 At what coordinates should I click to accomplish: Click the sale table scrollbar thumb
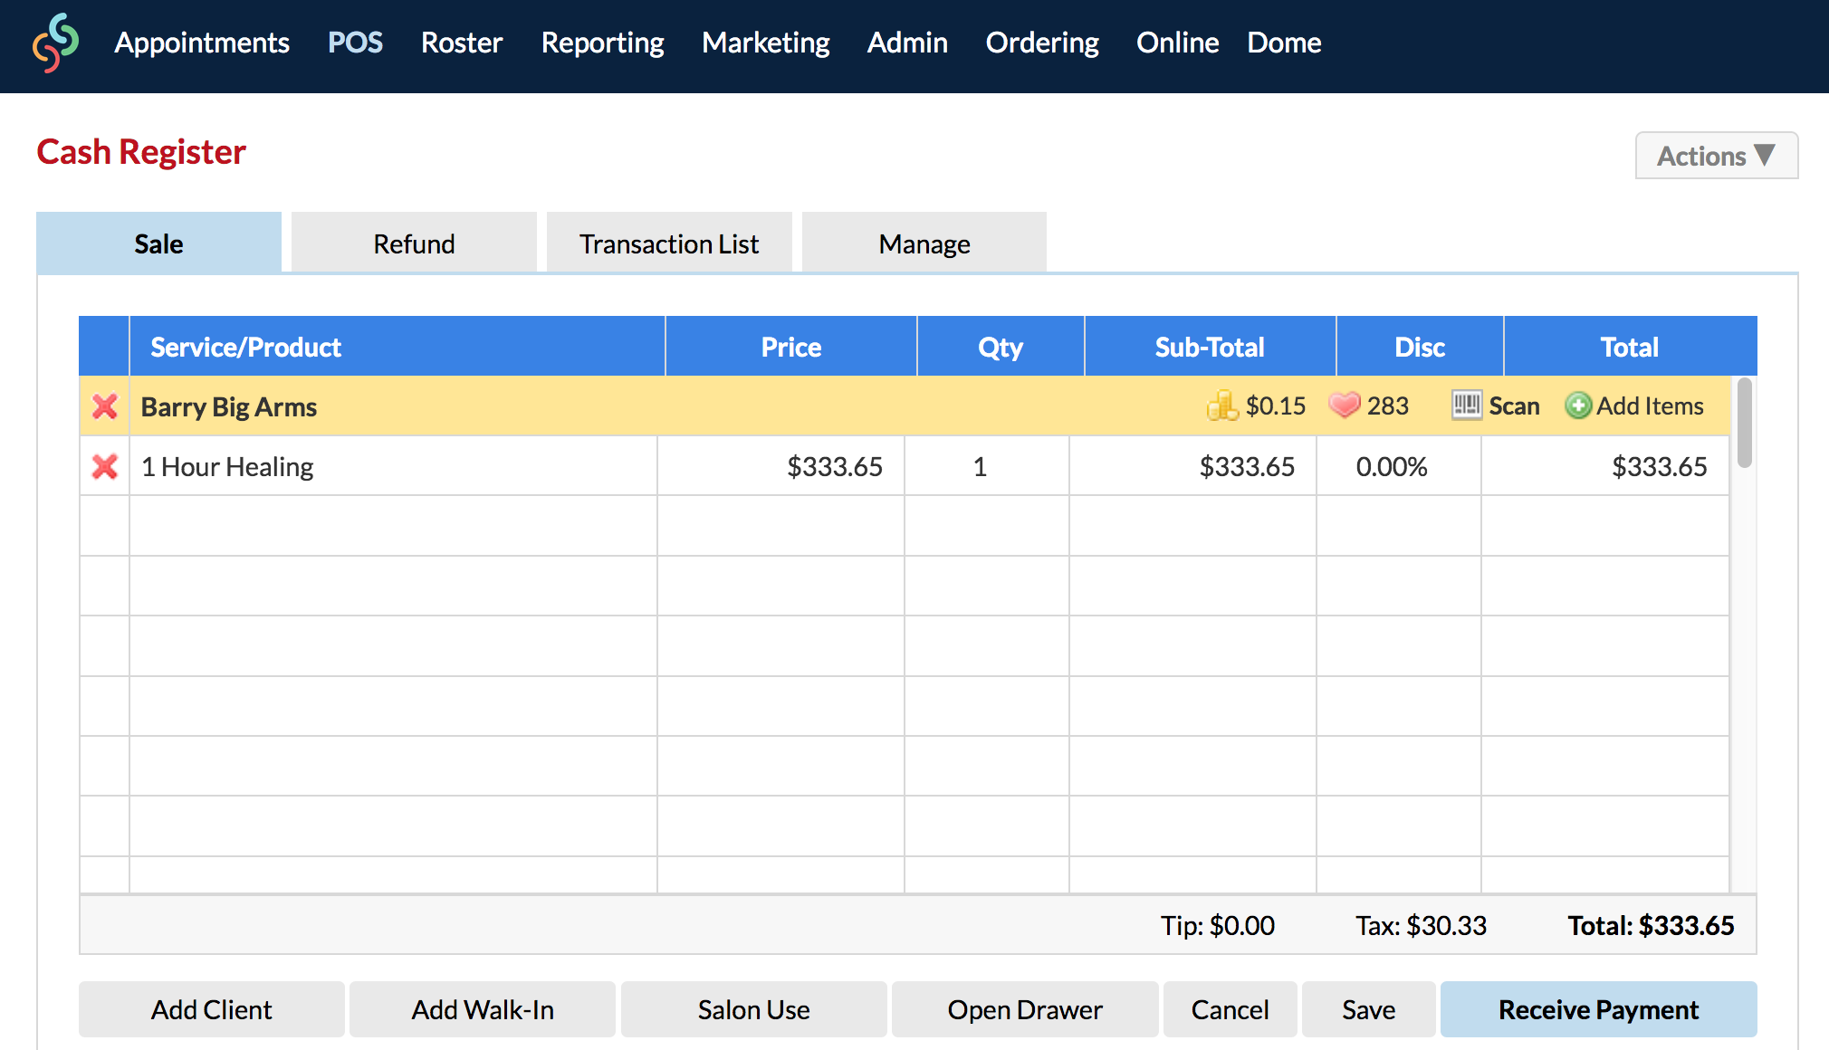[1744, 423]
